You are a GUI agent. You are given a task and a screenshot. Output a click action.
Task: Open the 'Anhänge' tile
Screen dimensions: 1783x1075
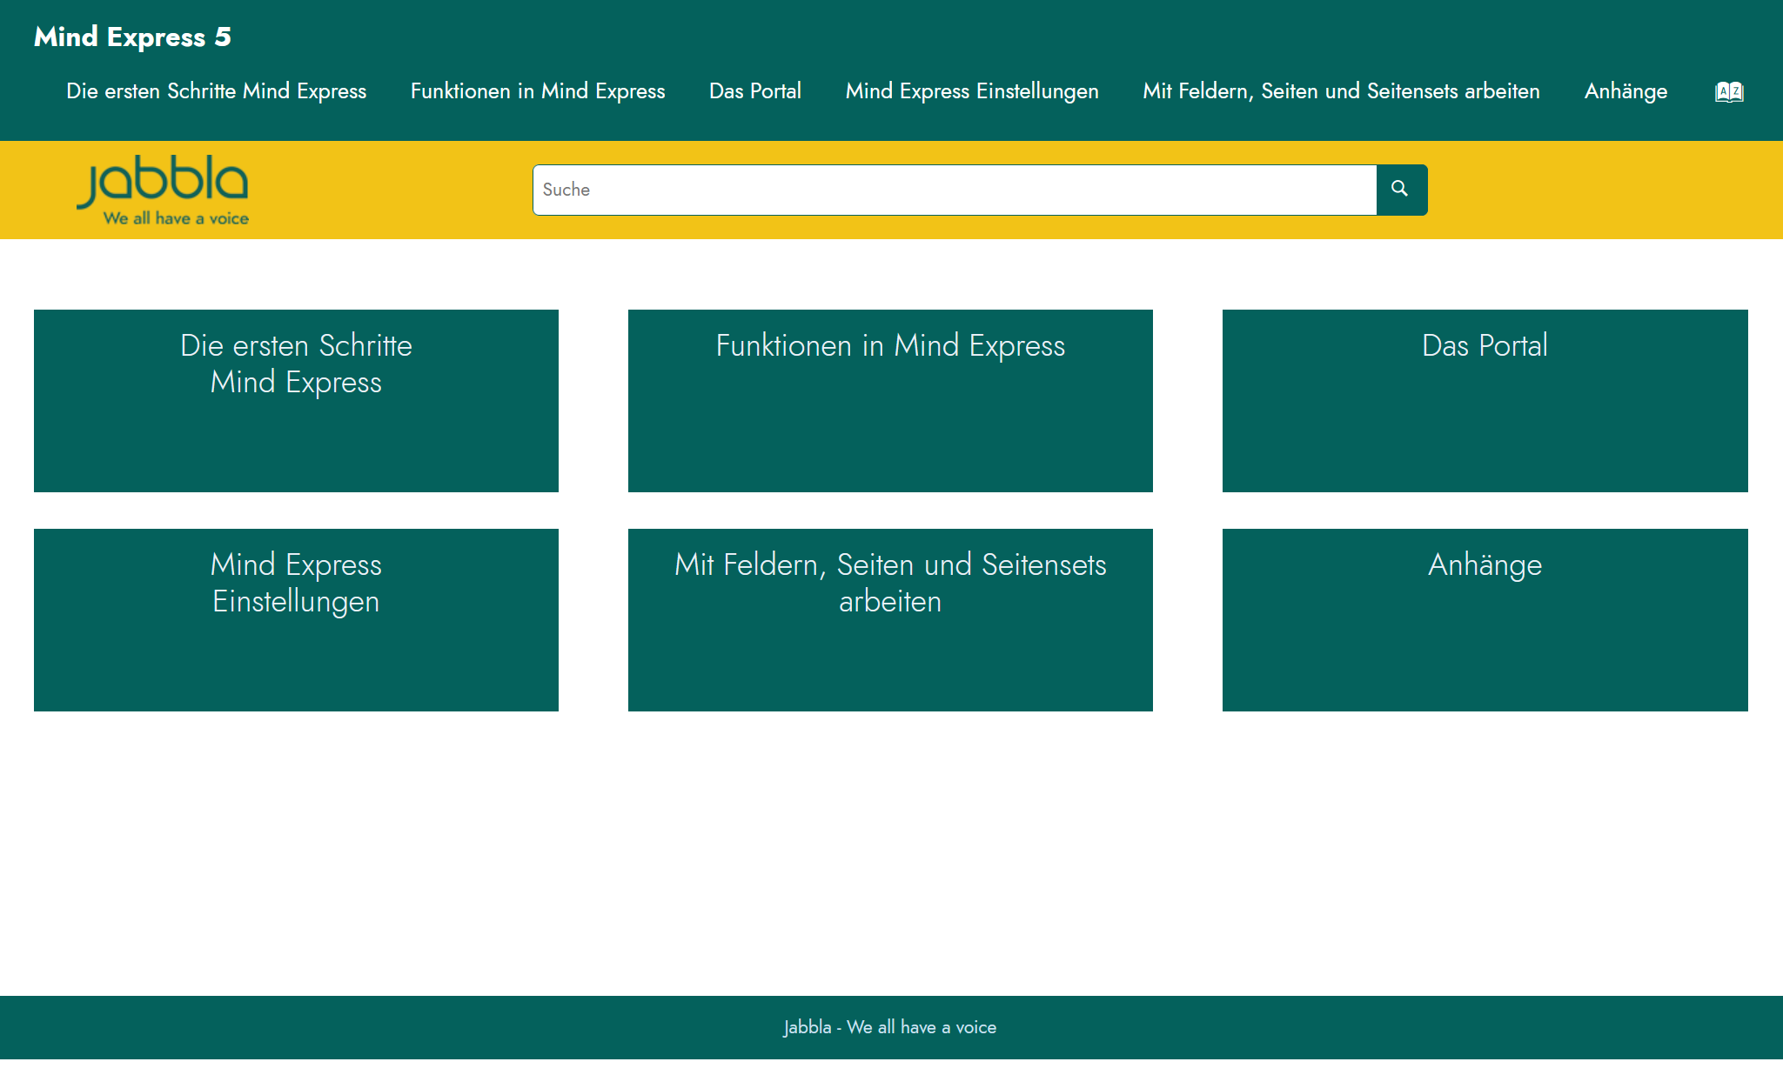coord(1485,620)
